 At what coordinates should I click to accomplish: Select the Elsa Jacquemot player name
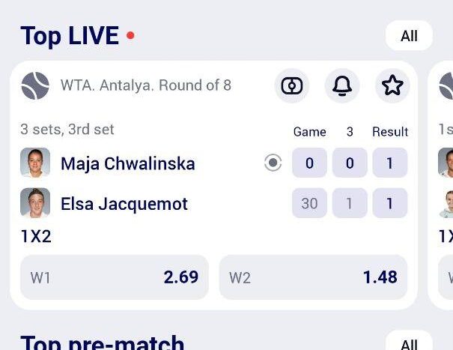[x=124, y=204]
